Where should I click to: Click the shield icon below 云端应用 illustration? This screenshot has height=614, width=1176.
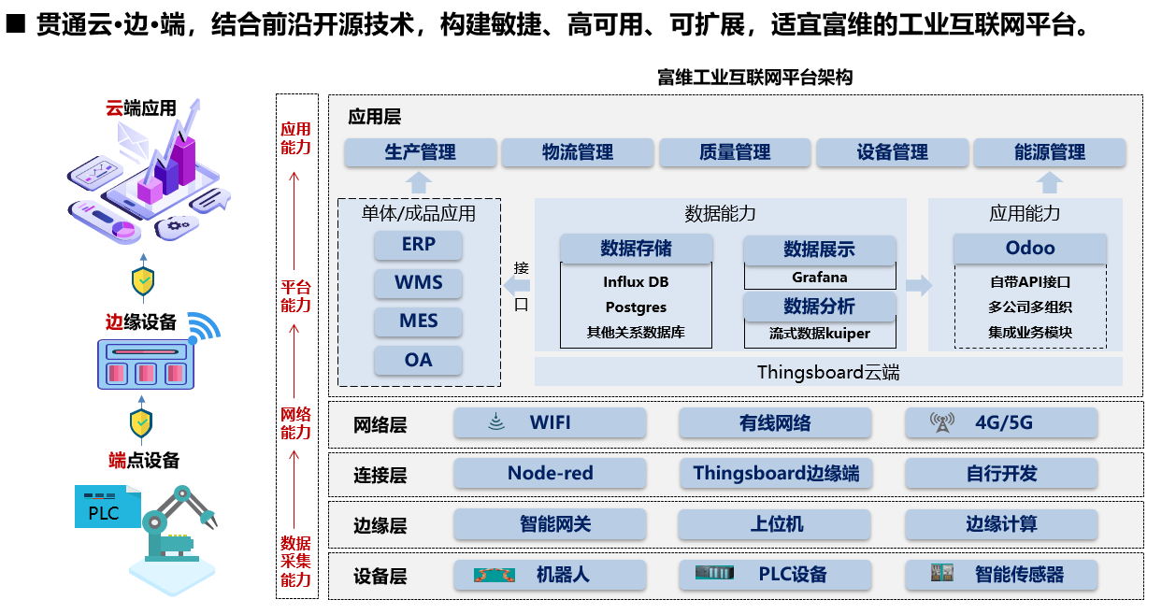click(143, 279)
